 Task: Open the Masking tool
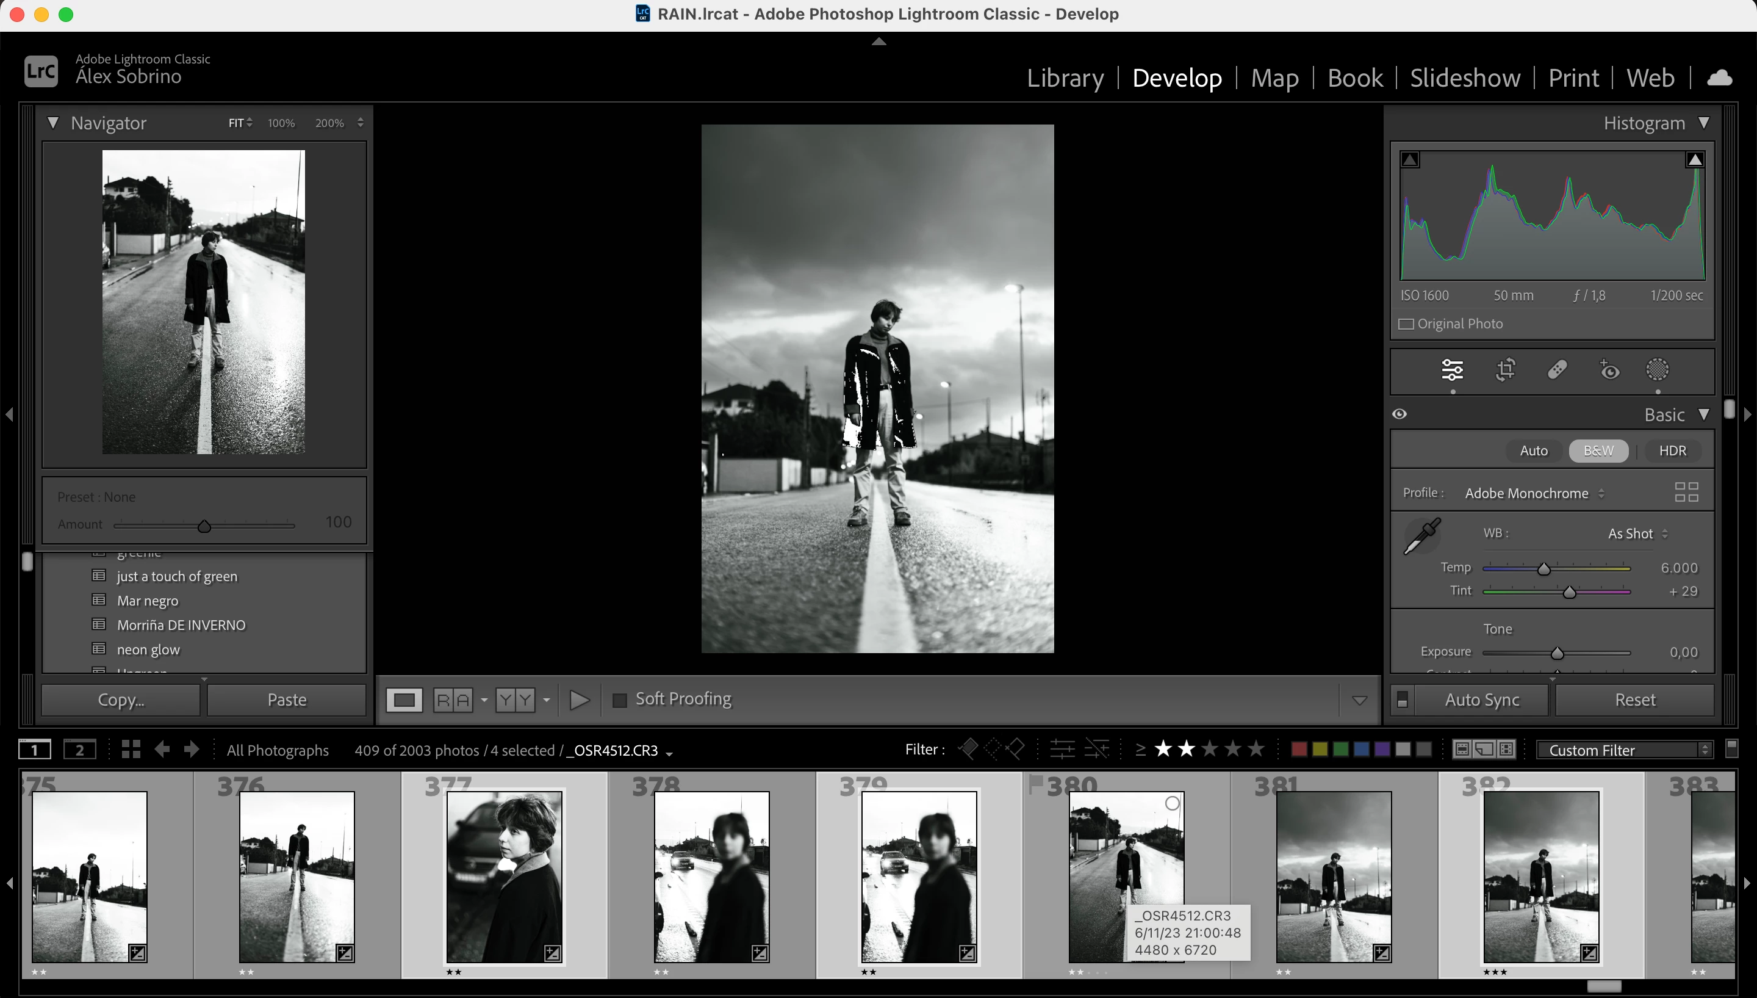click(x=1657, y=370)
